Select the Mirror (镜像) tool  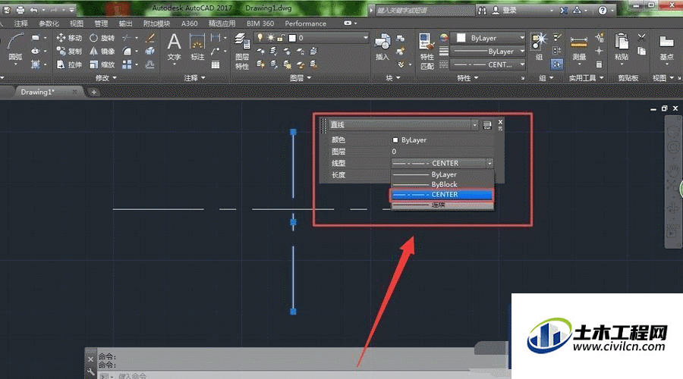coord(102,51)
